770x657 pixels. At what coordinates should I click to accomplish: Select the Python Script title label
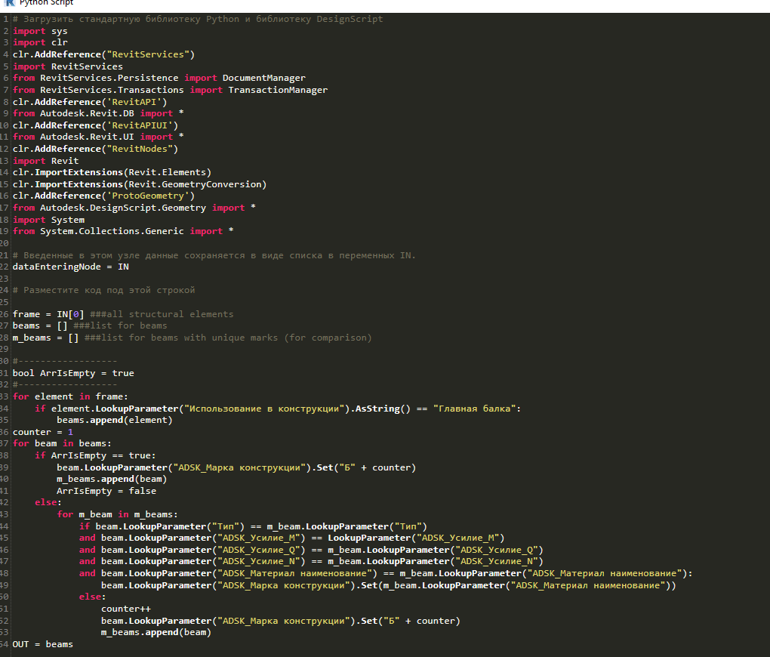click(x=45, y=4)
